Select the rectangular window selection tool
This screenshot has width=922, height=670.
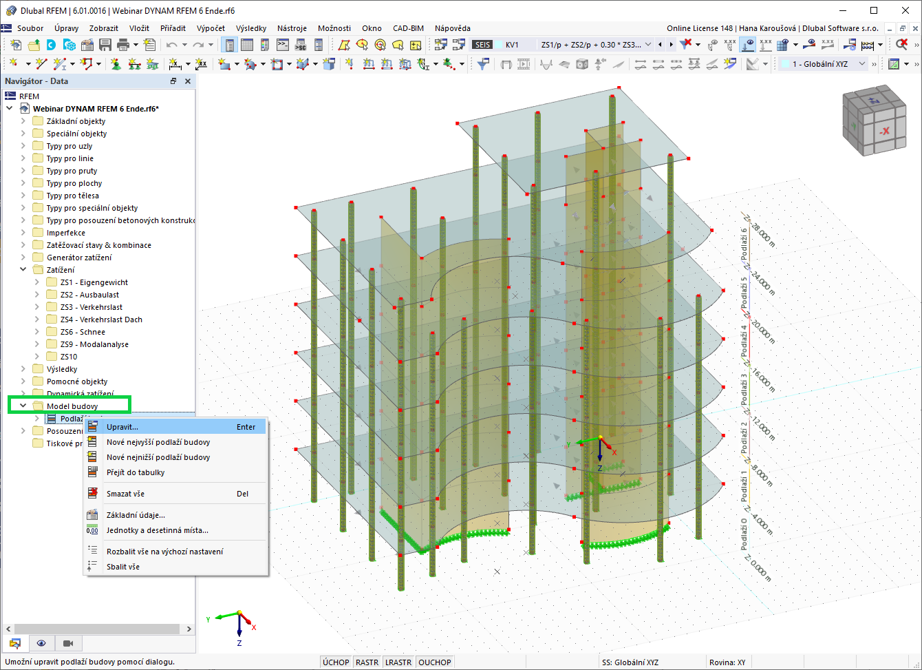[343, 45]
